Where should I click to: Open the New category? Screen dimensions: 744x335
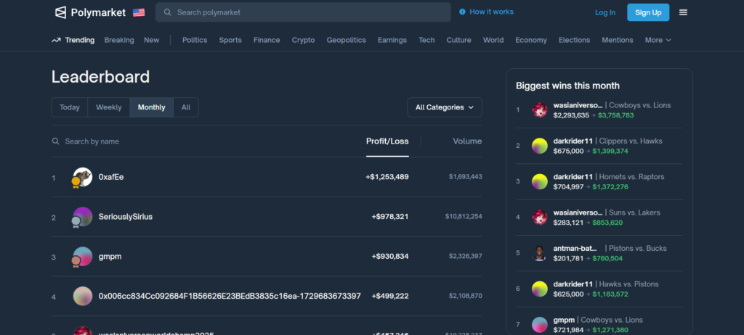pos(151,41)
